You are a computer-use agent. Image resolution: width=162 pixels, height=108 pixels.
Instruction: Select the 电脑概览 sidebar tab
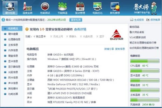point(12,29)
